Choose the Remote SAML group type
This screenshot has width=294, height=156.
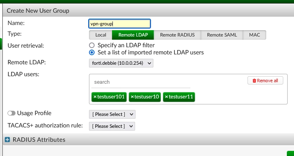pyautogui.click(x=222, y=35)
